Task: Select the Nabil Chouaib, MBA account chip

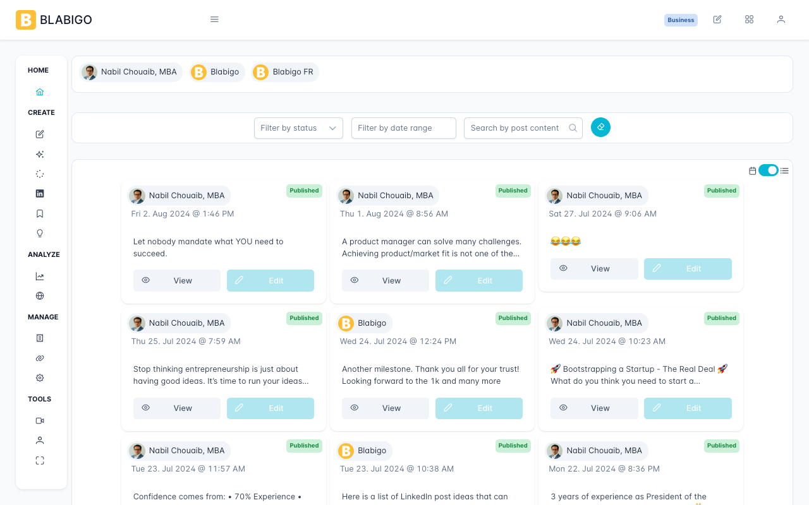Action: 131,72
